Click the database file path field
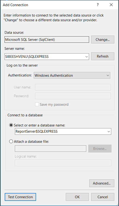 [x=51, y=149]
